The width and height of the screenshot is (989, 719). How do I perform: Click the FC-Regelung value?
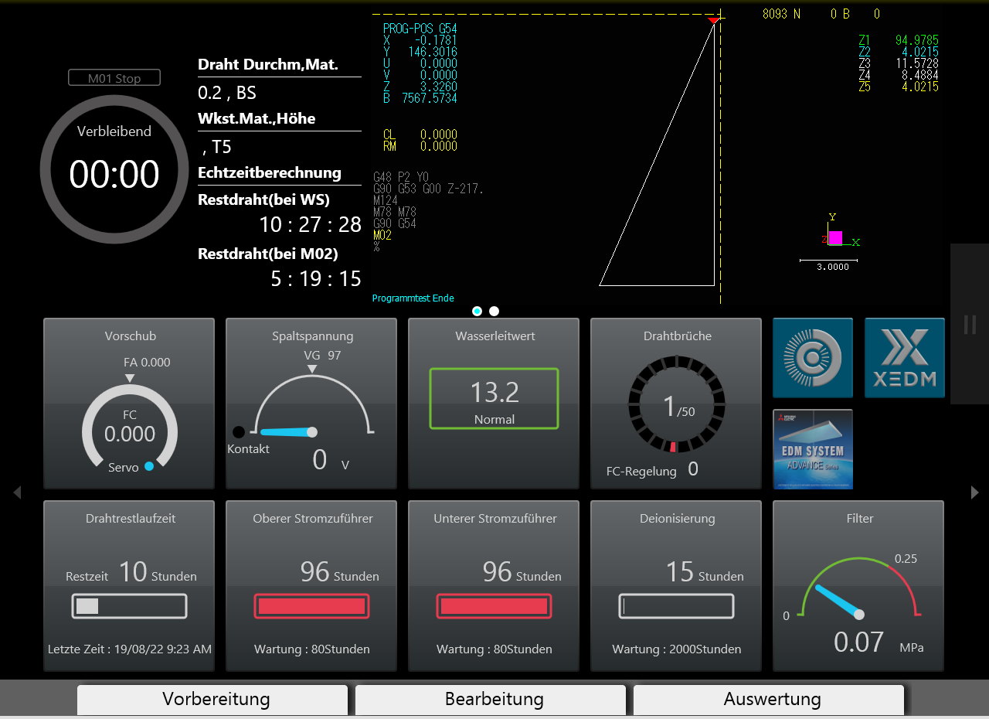[693, 469]
